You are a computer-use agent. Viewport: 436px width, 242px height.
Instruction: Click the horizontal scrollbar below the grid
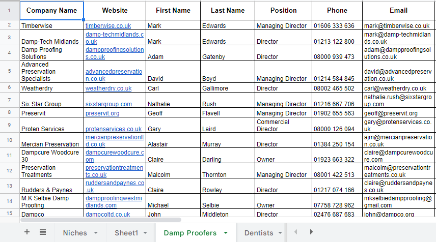pyautogui.click(x=101, y=220)
